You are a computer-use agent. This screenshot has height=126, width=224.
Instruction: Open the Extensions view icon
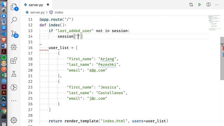tap(14, 61)
